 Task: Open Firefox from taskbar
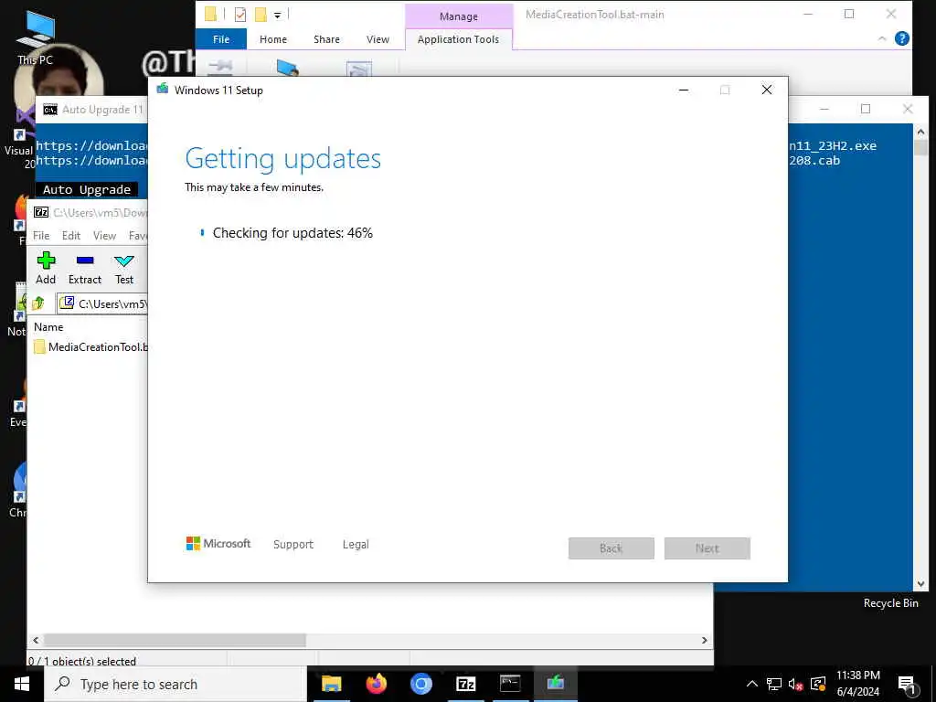pos(376,683)
